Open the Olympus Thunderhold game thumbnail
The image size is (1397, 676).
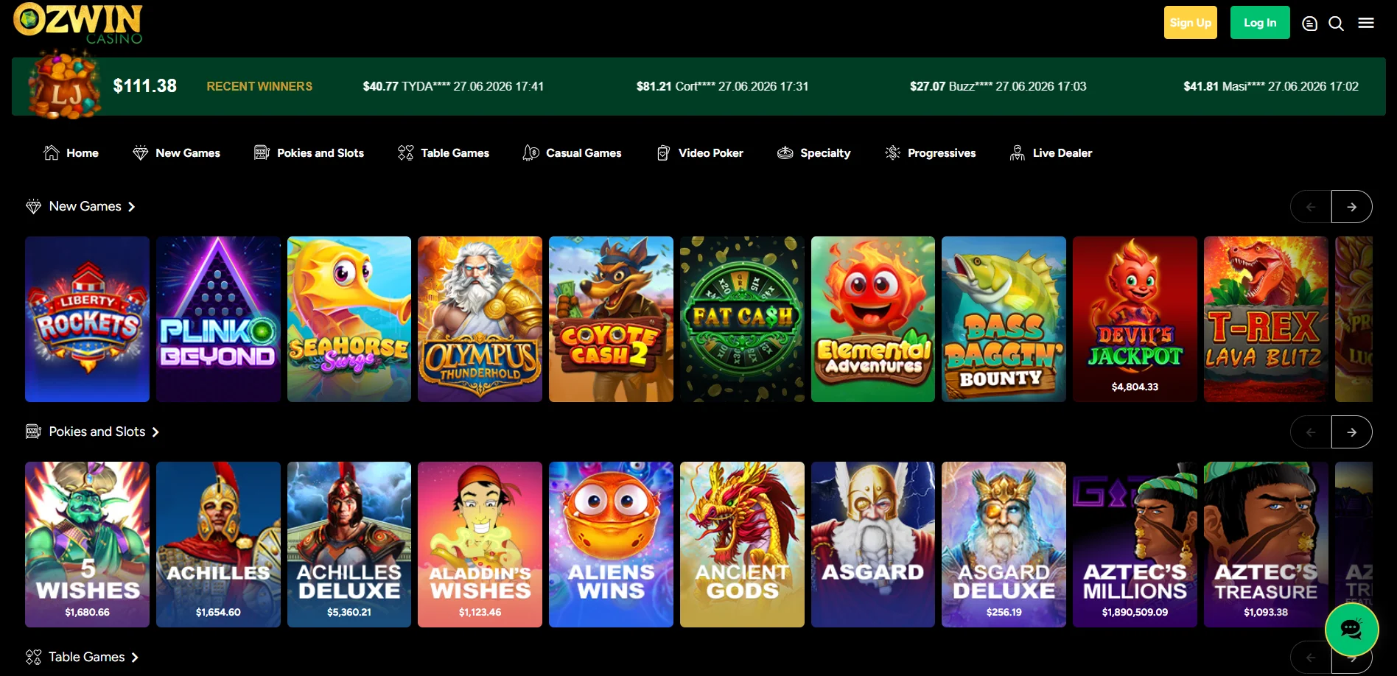click(480, 319)
